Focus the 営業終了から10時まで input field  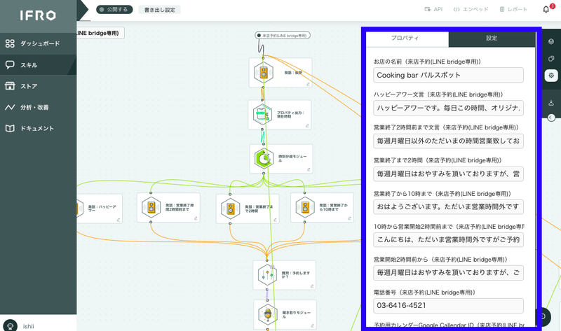pyautogui.click(x=448, y=206)
